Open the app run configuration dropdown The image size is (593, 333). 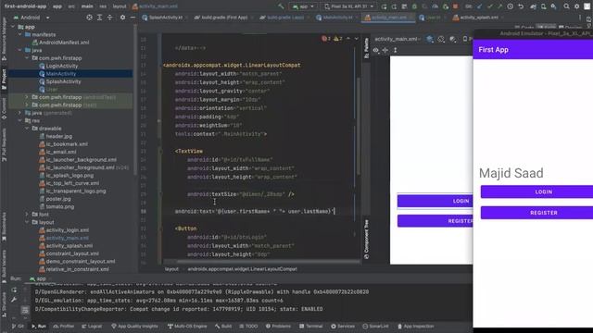(303, 6)
